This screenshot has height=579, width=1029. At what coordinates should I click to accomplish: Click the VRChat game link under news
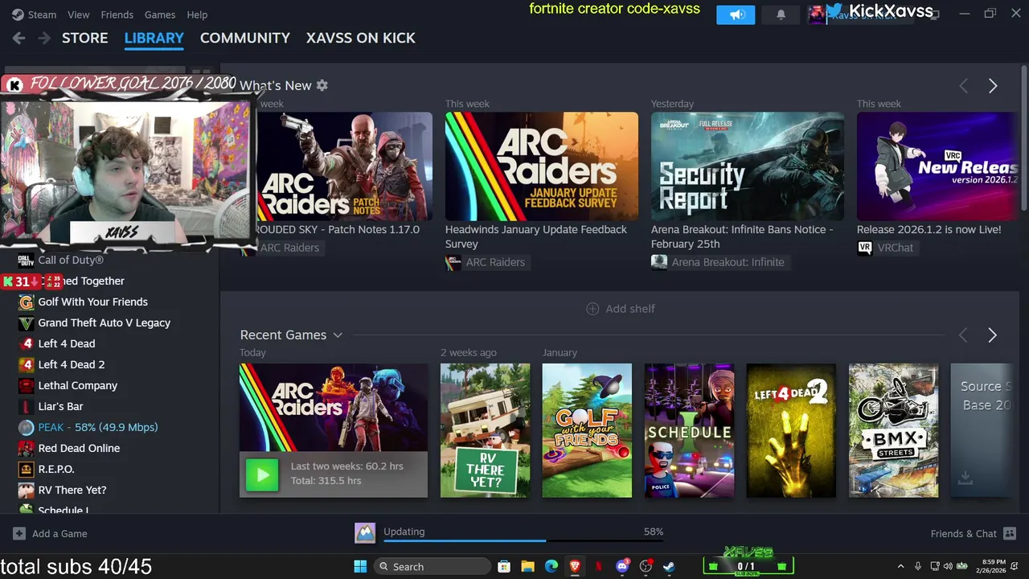(x=886, y=248)
